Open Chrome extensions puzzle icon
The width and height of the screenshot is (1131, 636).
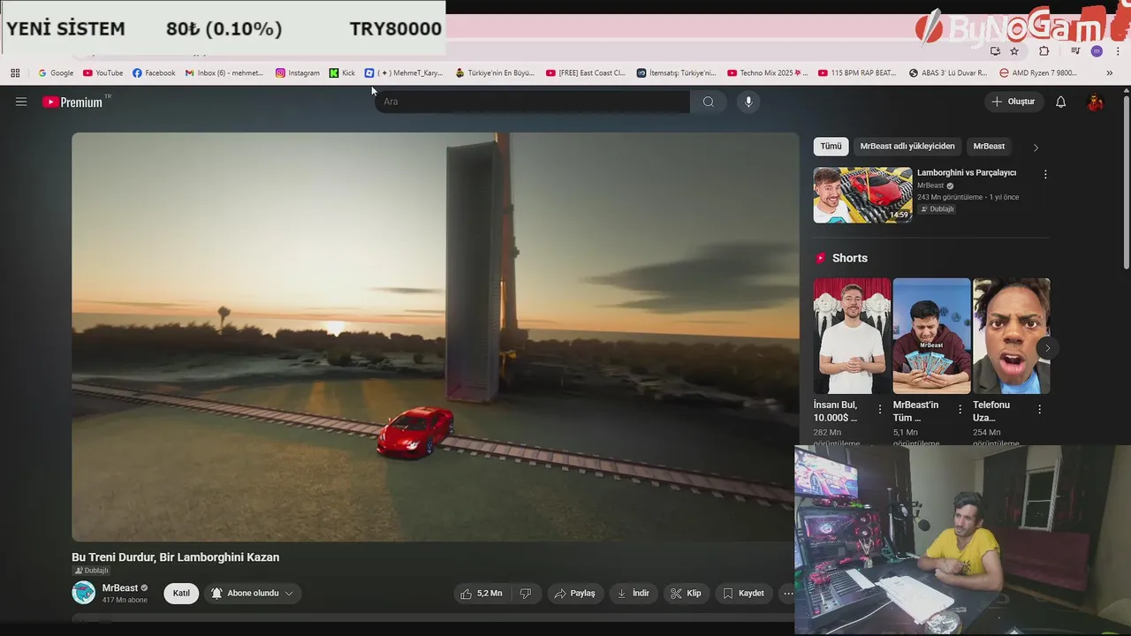pos(1044,51)
